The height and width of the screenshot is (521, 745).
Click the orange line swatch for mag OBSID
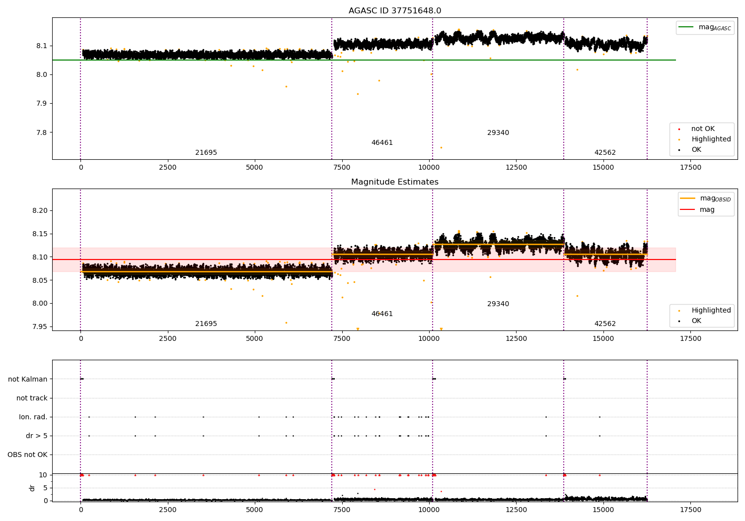688,198
